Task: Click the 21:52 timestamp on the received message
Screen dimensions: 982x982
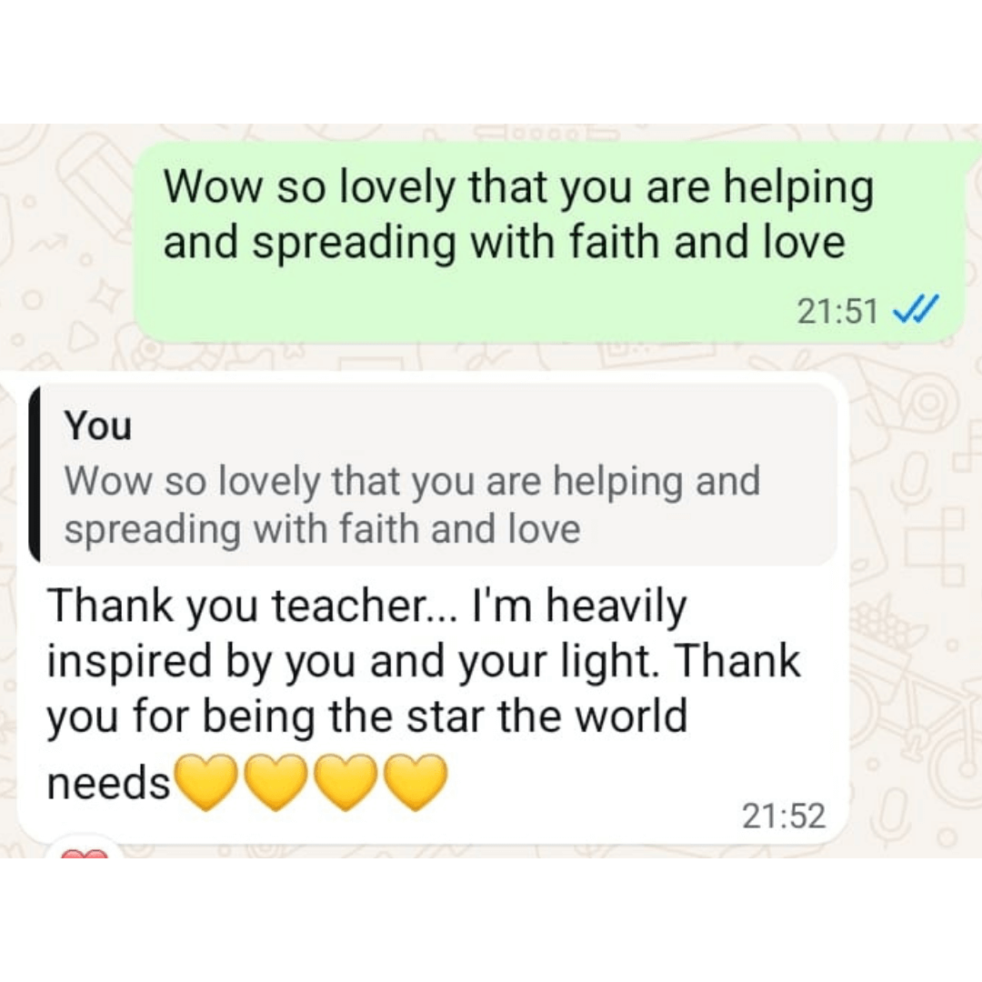Action: 784,816
